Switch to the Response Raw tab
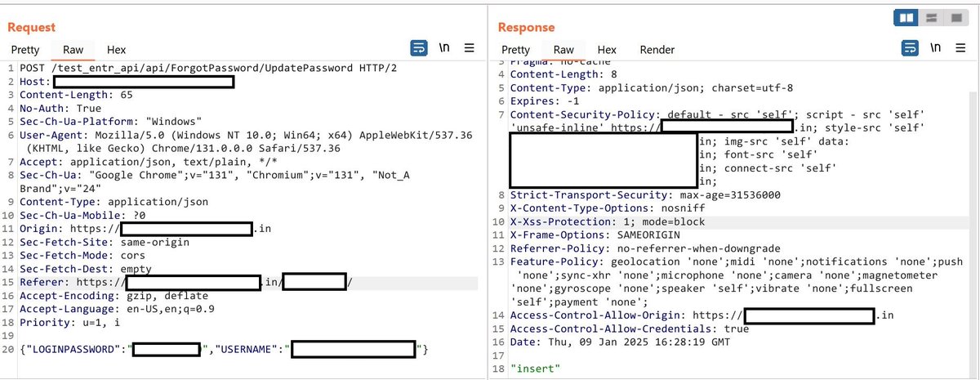Image resolution: width=980 pixels, height=380 pixels. pos(563,50)
